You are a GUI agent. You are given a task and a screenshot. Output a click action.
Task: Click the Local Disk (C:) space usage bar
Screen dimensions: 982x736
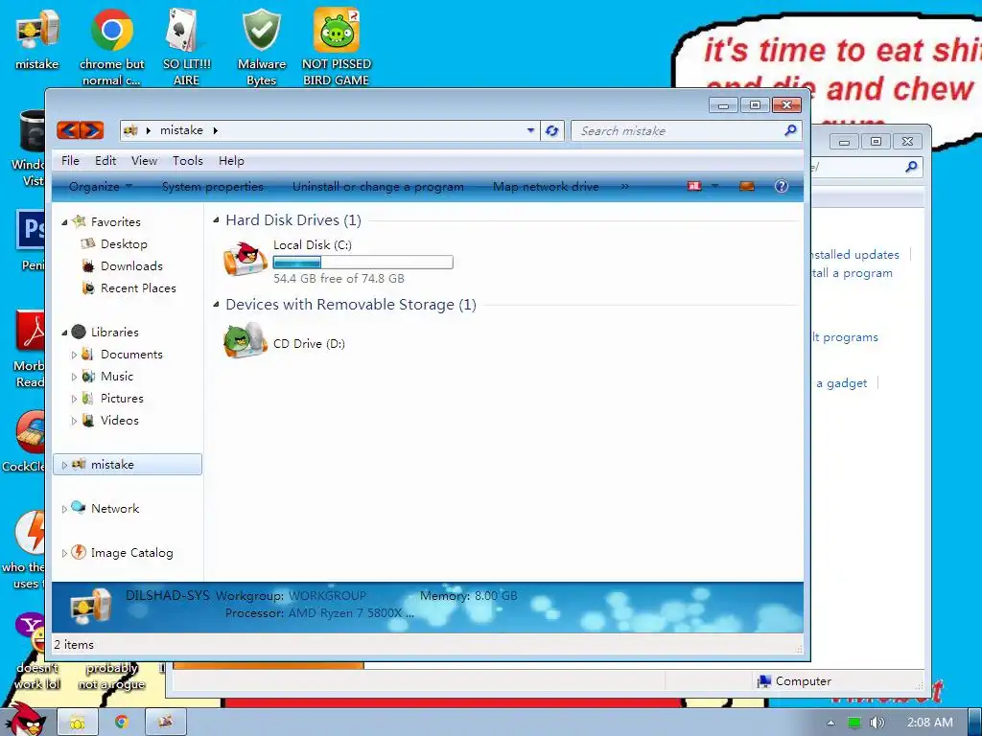tap(363, 263)
